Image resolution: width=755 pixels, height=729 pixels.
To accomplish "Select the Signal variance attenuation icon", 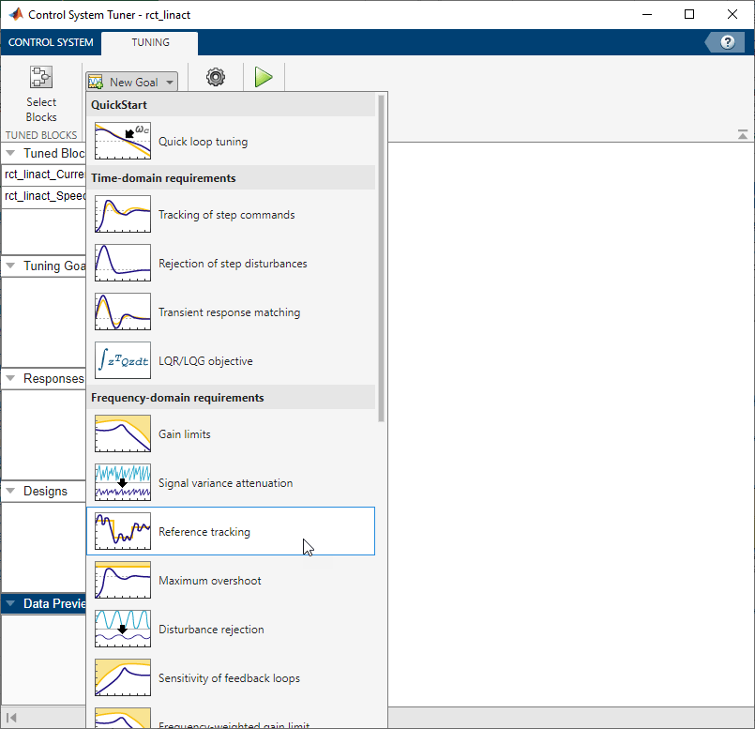I will pyautogui.click(x=122, y=483).
